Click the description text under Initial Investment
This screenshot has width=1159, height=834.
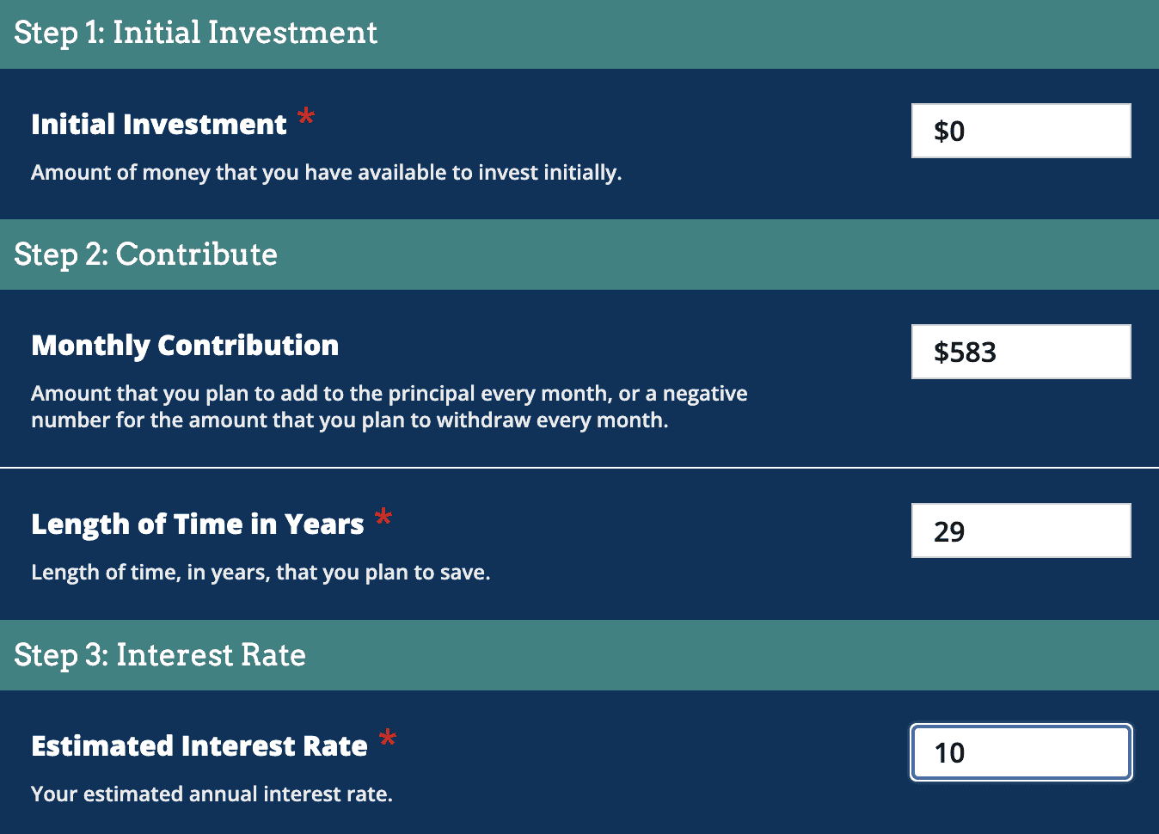pos(327,172)
